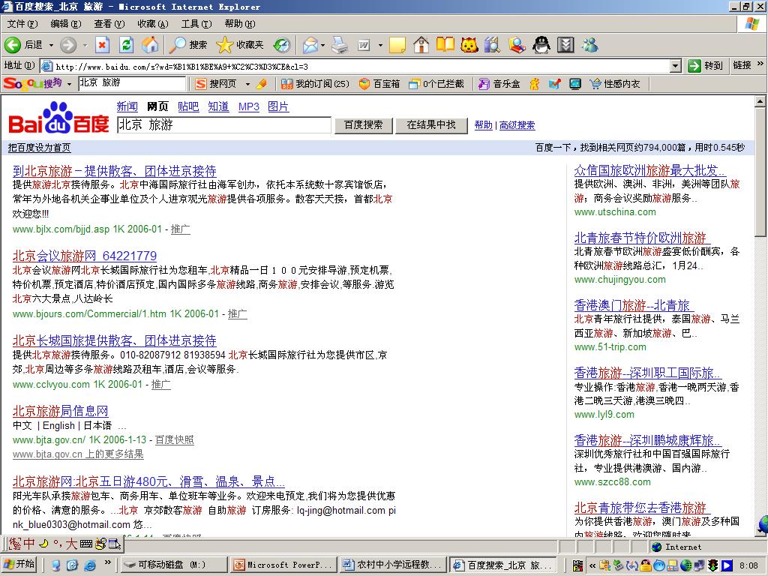Expand the Mail button dropdown arrow
The height and width of the screenshot is (576, 768).
pos(322,45)
